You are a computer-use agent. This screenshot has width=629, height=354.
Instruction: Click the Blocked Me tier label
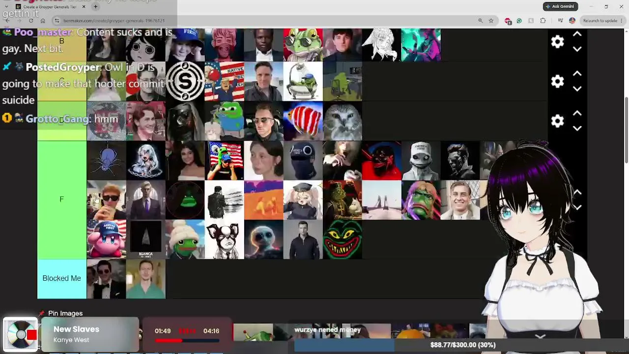(62, 279)
